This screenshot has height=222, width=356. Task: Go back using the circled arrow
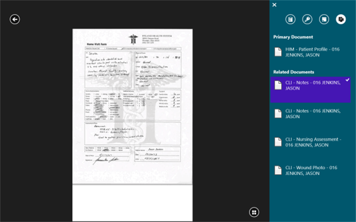(x=15, y=19)
